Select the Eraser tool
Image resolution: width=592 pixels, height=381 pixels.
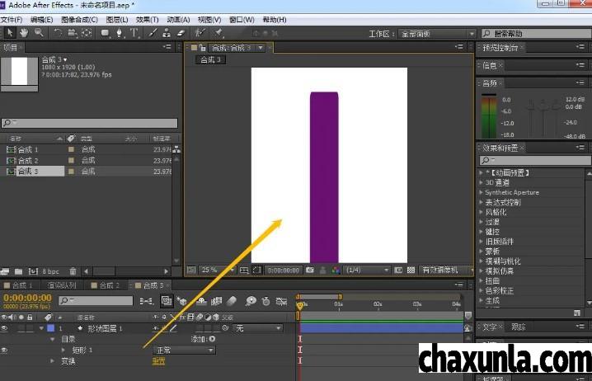pyautogui.click(x=181, y=33)
